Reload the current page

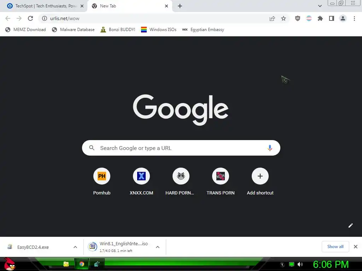click(30, 18)
